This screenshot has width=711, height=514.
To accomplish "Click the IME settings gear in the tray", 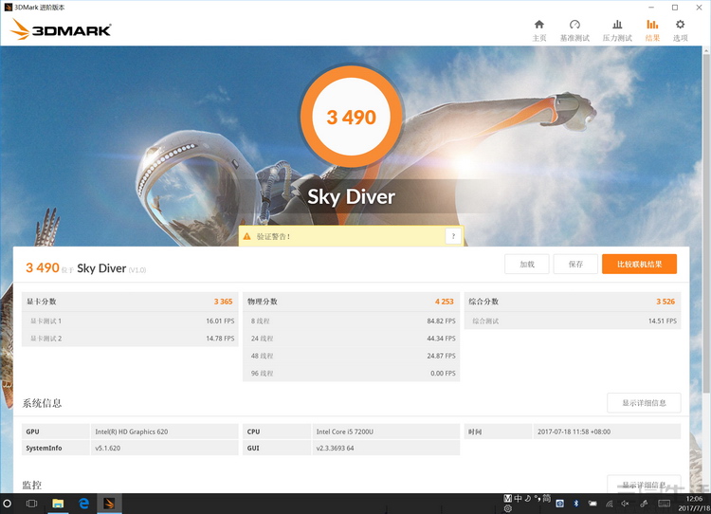I will (508, 509).
